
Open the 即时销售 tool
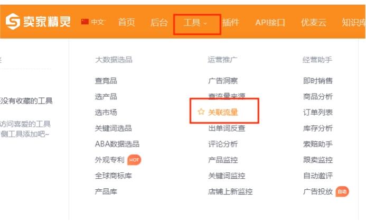click(x=318, y=81)
